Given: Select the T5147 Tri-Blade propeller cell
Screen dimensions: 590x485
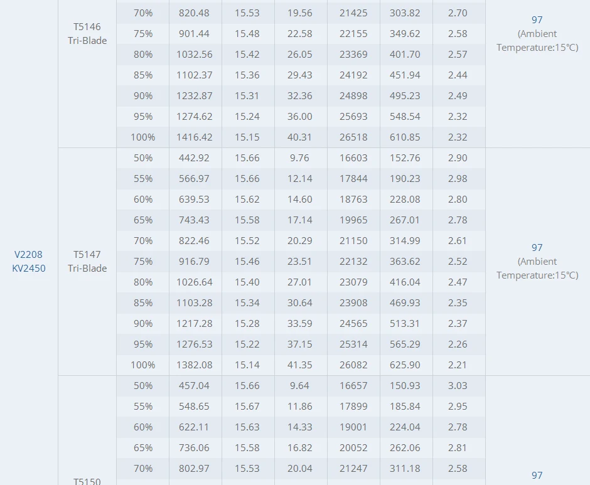Looking at the screenshot, I should [x=87, y=261].
